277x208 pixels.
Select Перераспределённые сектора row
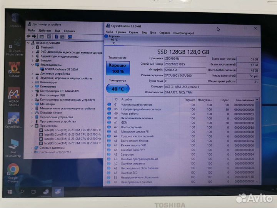(x=181, y=109)
